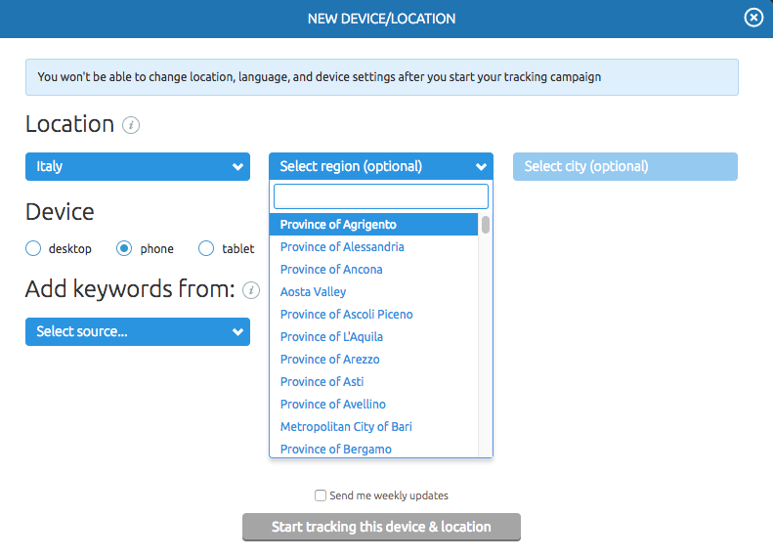Image resolution: width=773 pixels, height=558 pixels.
Task: Open the Select city dropdown
Action: (625, 166)
